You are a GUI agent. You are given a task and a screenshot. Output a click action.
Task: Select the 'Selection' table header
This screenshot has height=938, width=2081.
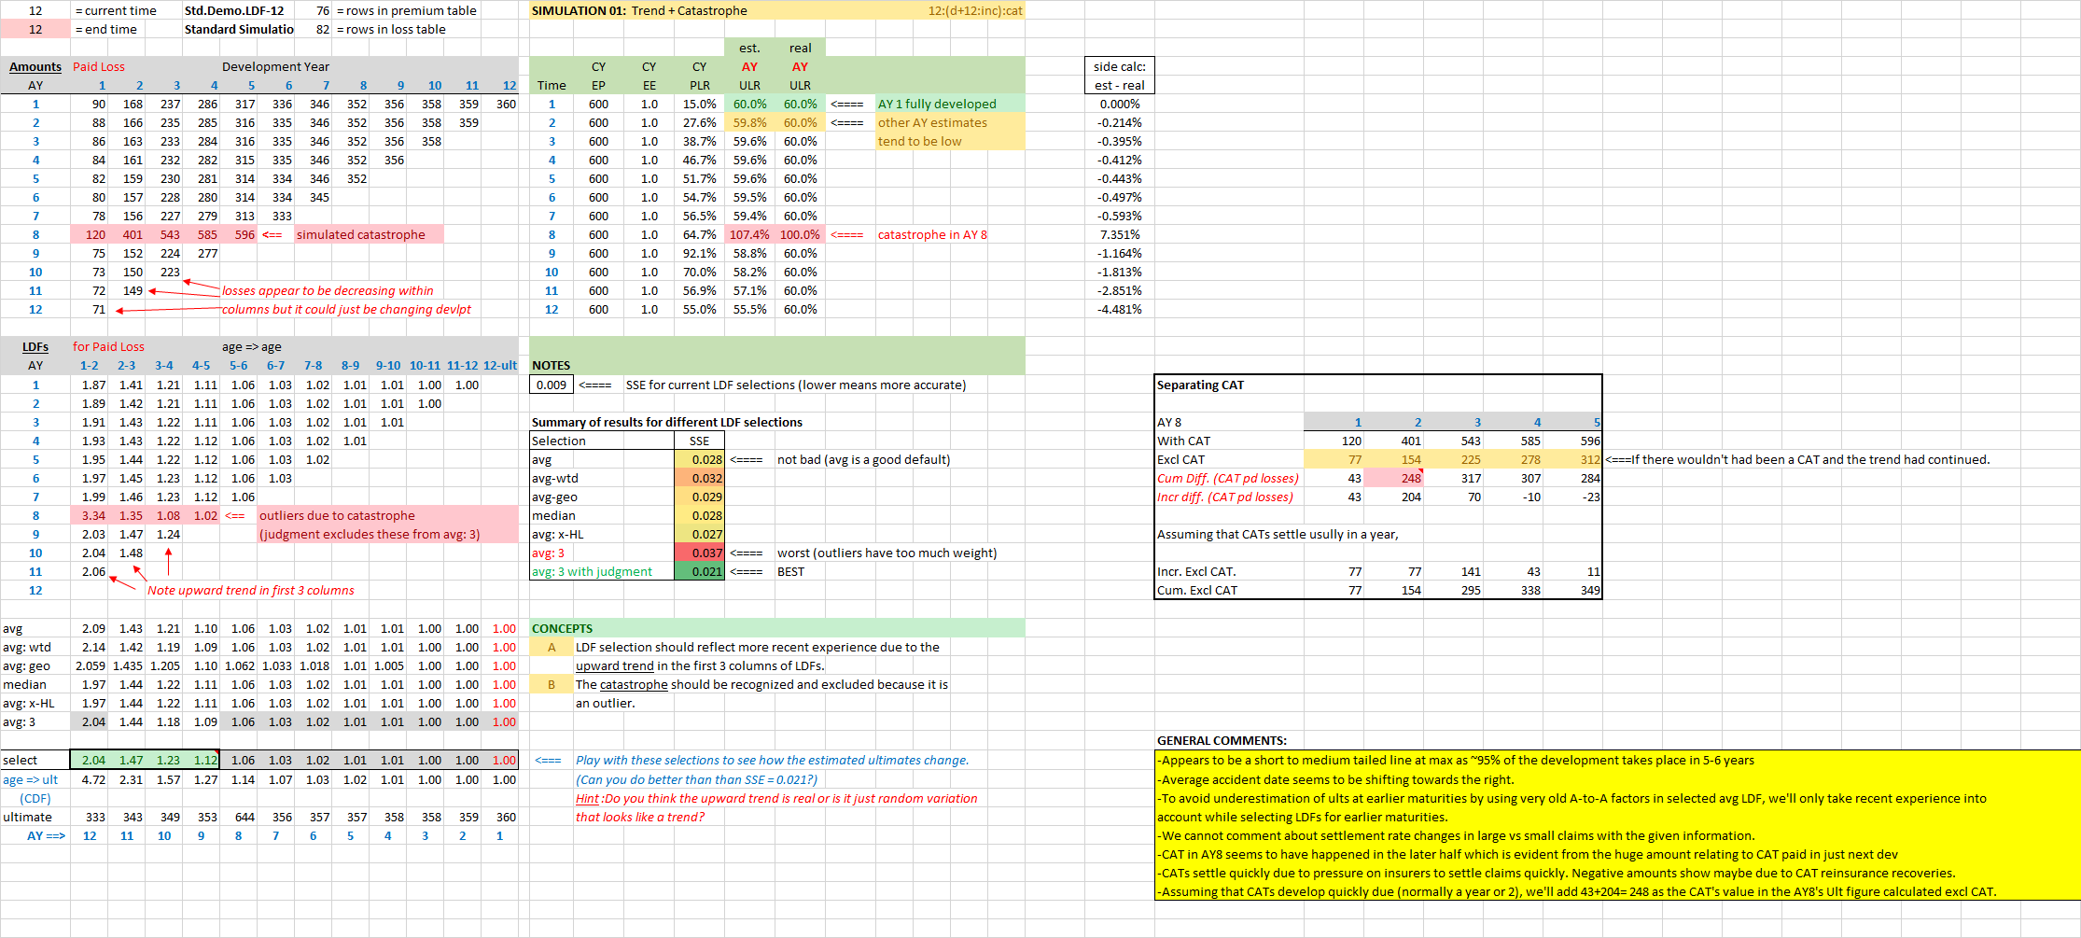tap(559, 441)
